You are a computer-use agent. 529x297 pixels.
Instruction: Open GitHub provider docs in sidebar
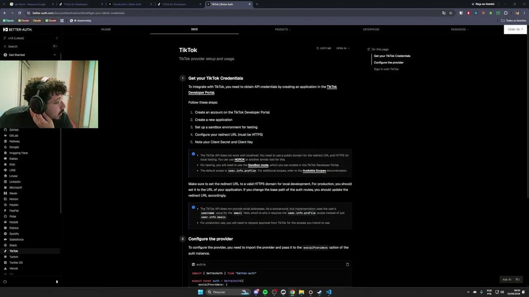(14, 130)
